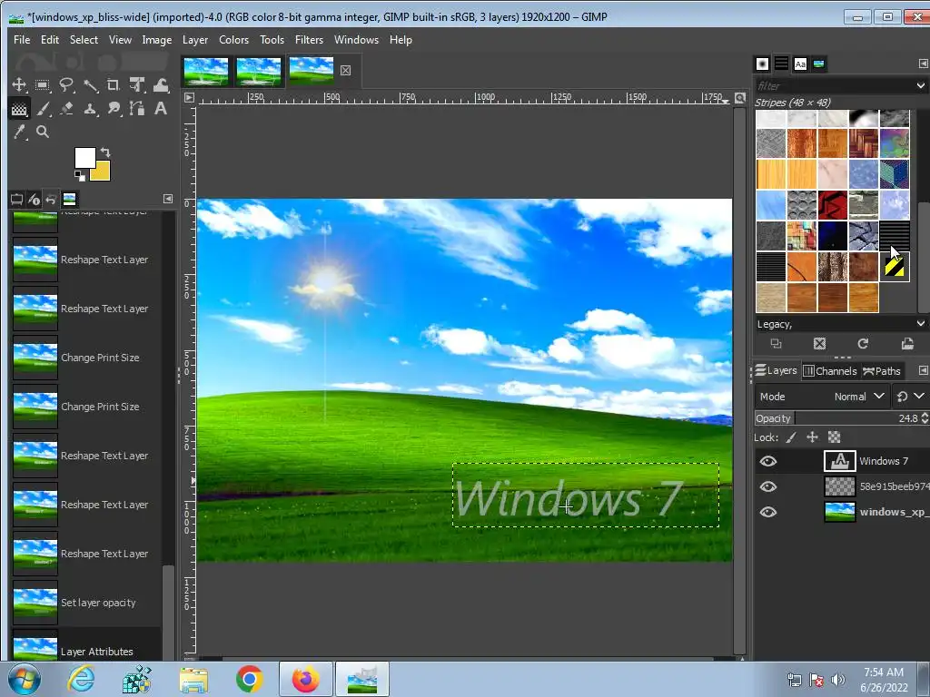This screenshot has height=697, width=930.
Task: Open selected pattern as image
Action: (x=907, y=344)
